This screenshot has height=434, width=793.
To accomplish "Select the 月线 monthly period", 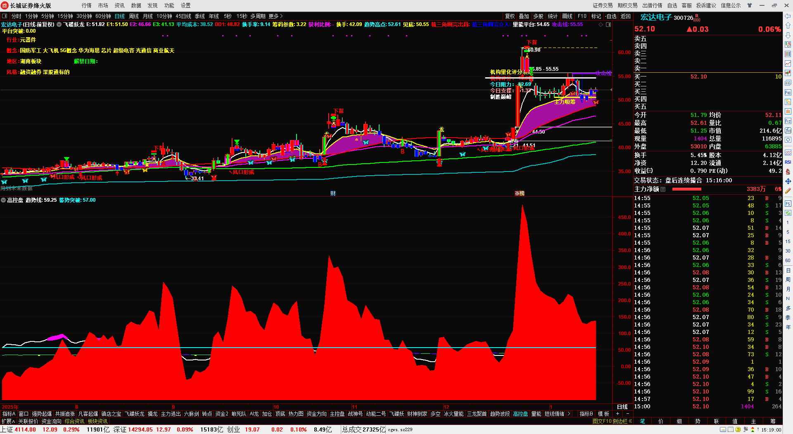I will (148, 16).
